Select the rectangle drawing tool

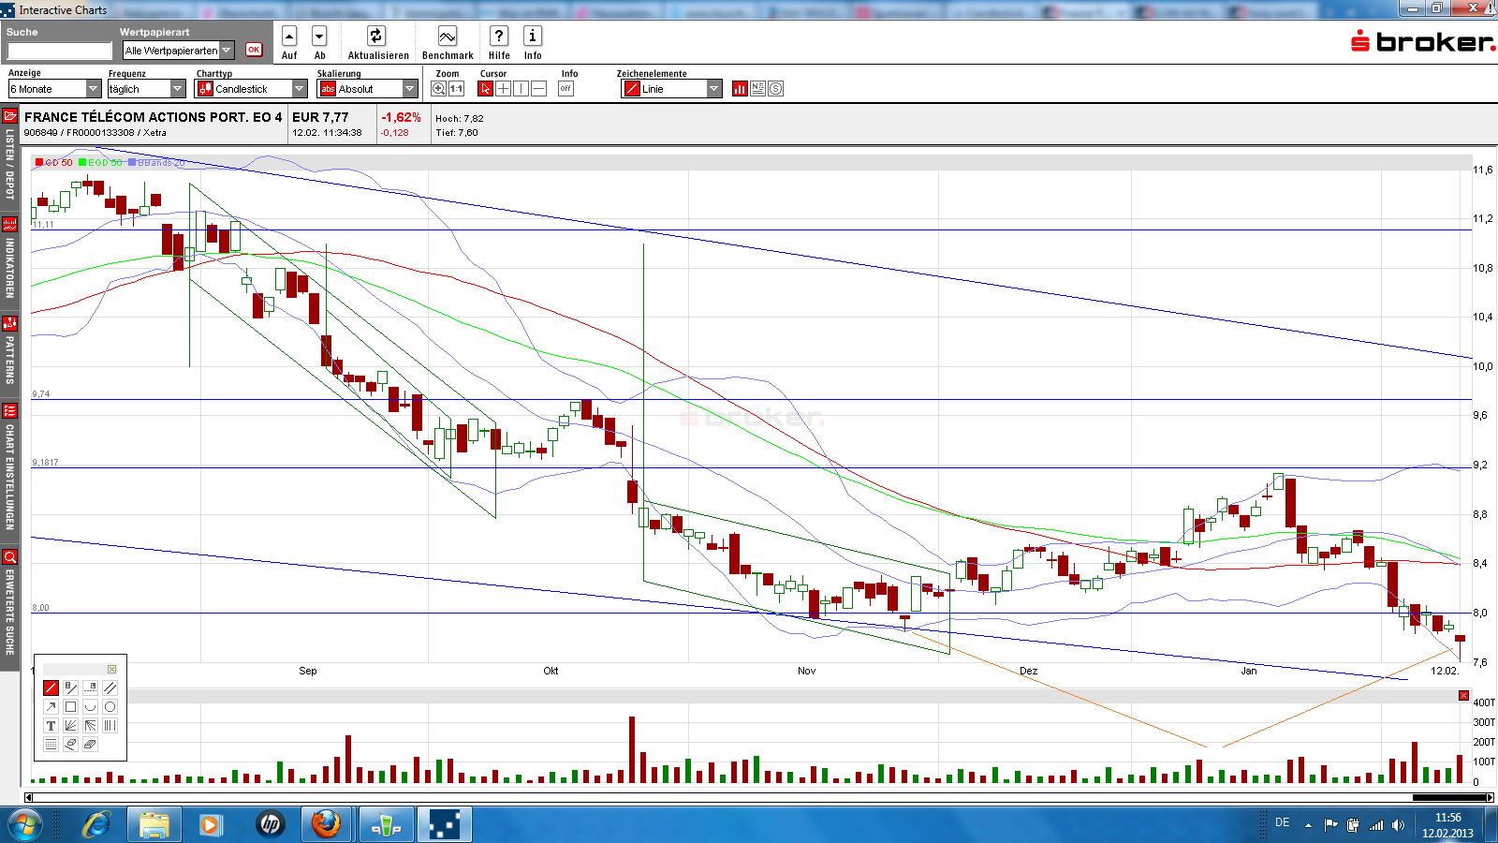pyautogui.click(x=70, y=706)
